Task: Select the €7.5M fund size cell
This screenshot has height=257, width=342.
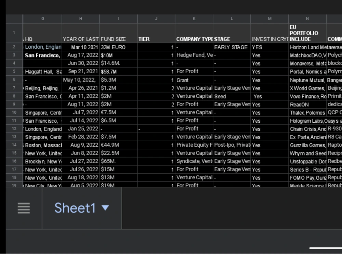Action: (118, 112)
